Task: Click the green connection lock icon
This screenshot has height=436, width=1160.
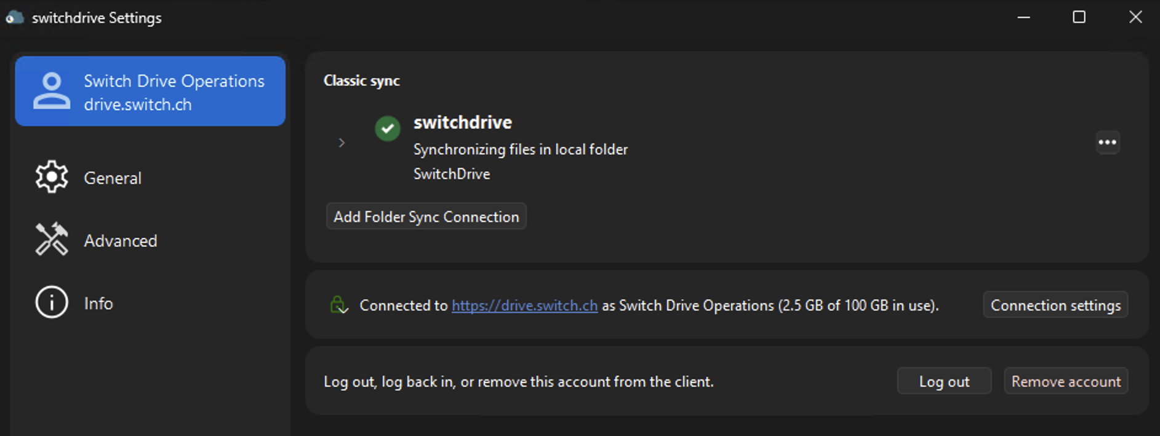Action: coord(339,304)
